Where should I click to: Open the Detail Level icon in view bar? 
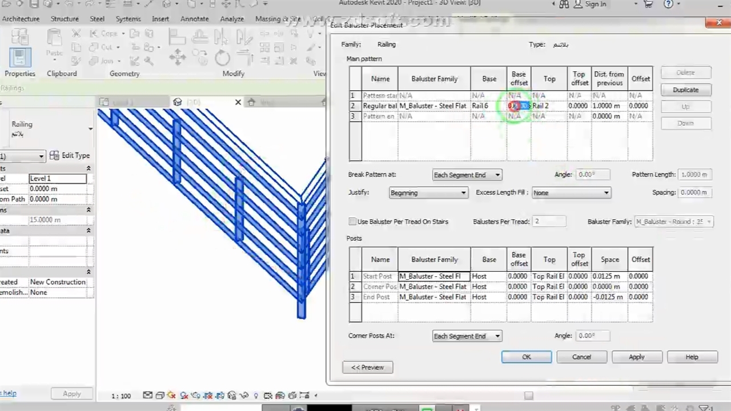pyautogui.click(x=148, y=395)
